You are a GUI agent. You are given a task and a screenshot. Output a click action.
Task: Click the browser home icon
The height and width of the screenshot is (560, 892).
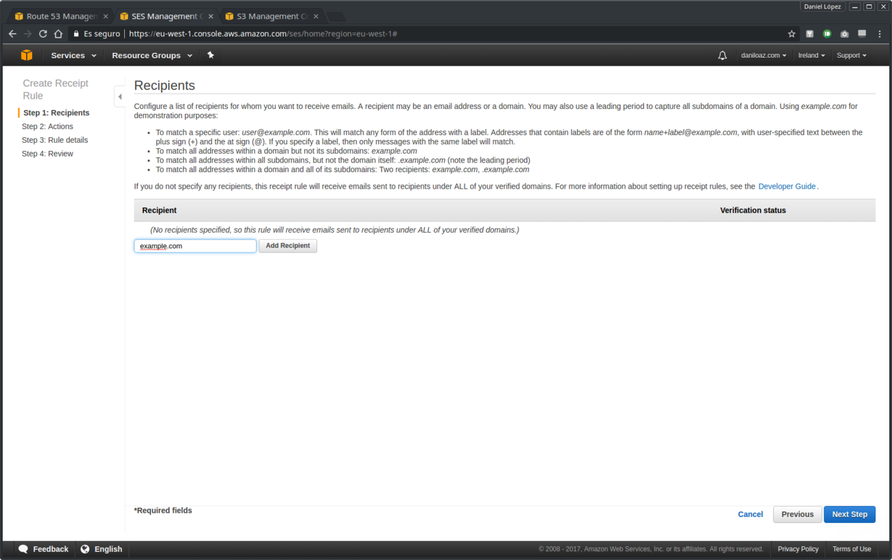pos(59,33)
